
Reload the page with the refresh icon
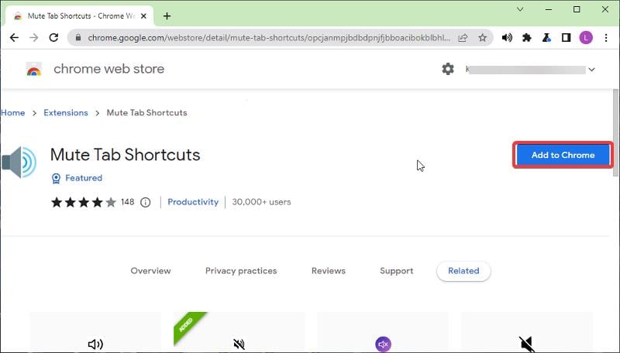pos(53,37)
